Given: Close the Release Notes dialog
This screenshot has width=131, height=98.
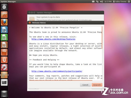Looking at the screenshot, I should click(30, 23).
